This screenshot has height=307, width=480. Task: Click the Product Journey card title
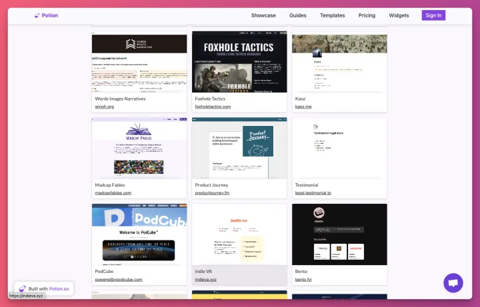click(x=211, y=185)
